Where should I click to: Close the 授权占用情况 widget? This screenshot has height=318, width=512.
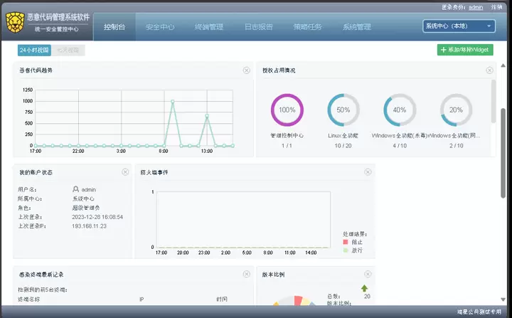489,70
